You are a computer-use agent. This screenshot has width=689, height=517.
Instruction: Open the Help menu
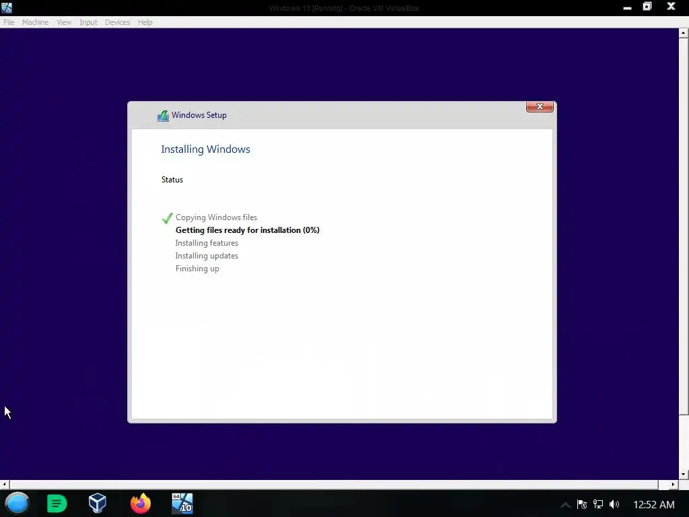145,22
